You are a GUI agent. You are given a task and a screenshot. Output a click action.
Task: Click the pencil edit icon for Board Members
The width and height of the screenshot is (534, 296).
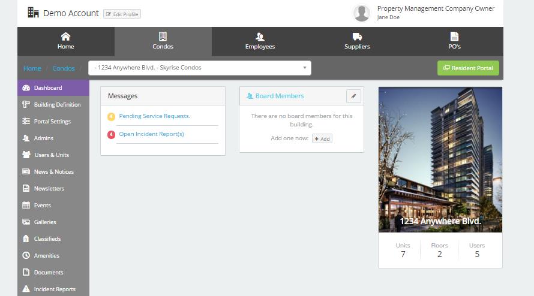(354, 96)
